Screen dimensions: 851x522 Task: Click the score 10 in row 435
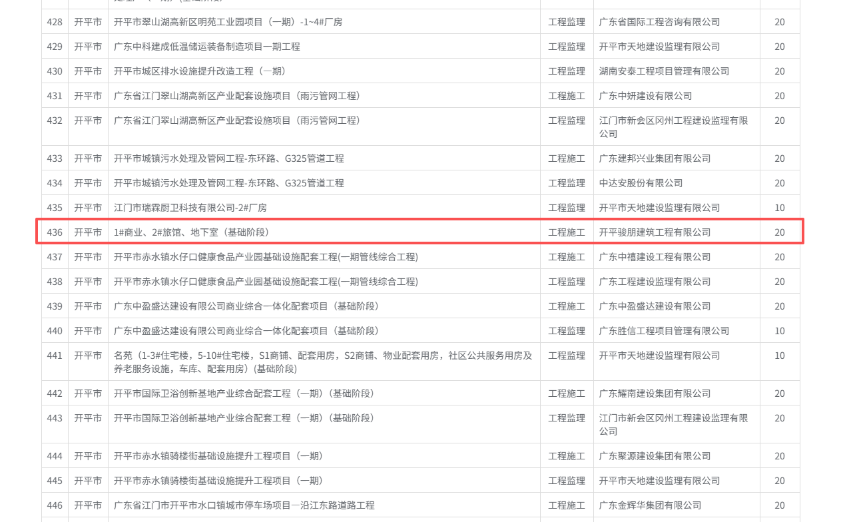tap(779, 208)
